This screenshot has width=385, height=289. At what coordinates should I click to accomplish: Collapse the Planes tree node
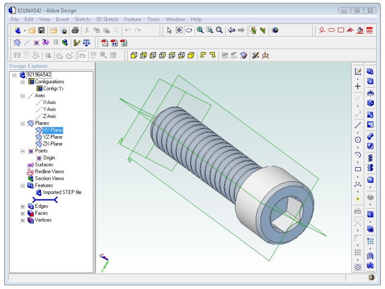coord(23,124)
